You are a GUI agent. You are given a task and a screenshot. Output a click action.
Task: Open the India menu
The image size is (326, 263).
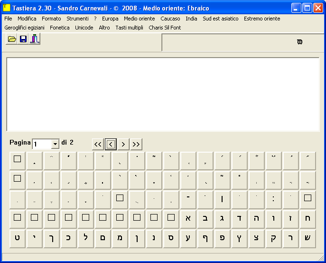tap(191, 19)
